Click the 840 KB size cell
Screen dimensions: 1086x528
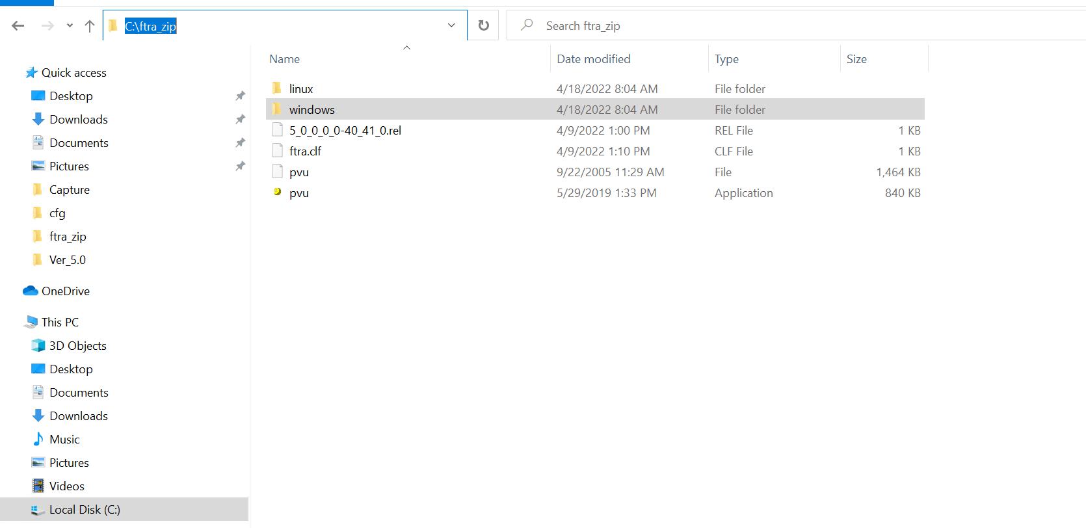pyautogui.click(x=903, y=193)
